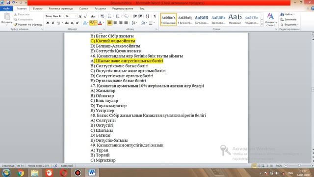Click the Clear Formatting eraser icon
This screenshot has width=314, height=177.
click(x=103, y=16)
